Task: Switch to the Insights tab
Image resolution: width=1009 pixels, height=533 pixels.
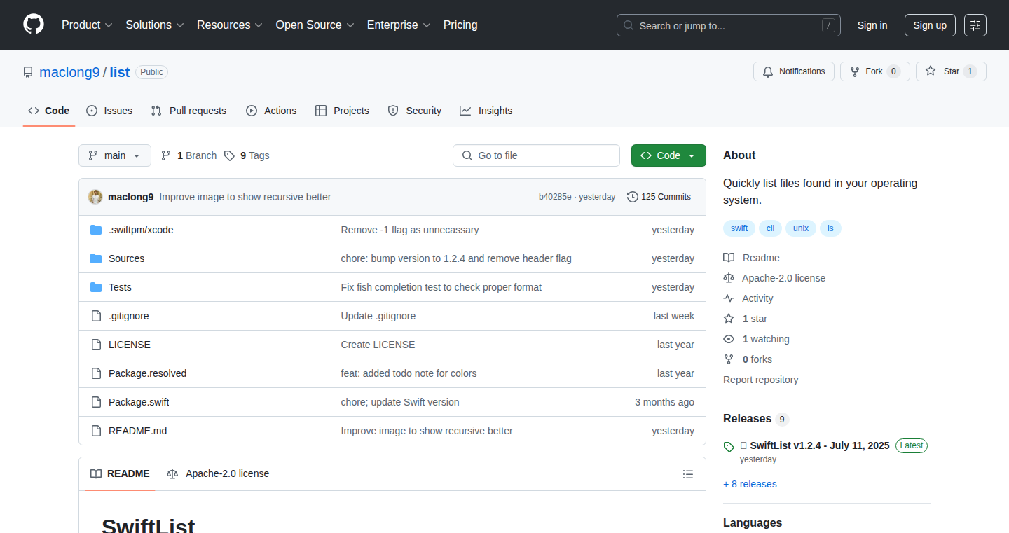Action: [486, 111]
